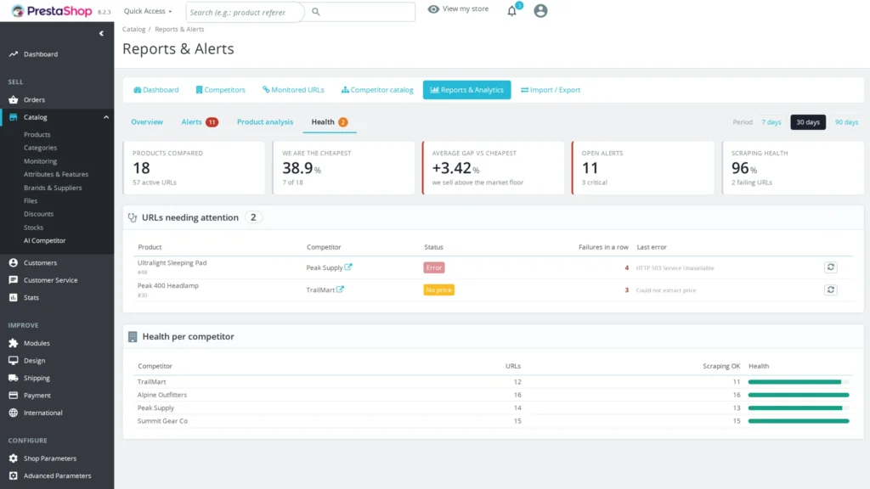This screenshot has width=870, height=489.
Task: Click the Shop Parameters gear icon
Action: coord(14,458)
